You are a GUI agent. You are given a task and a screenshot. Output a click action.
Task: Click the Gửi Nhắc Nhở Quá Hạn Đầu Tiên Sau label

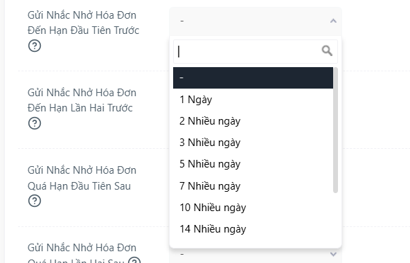coord(82,178)
